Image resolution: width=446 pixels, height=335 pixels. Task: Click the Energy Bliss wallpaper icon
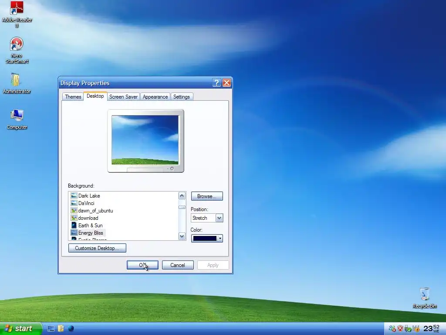pos(74,233)
